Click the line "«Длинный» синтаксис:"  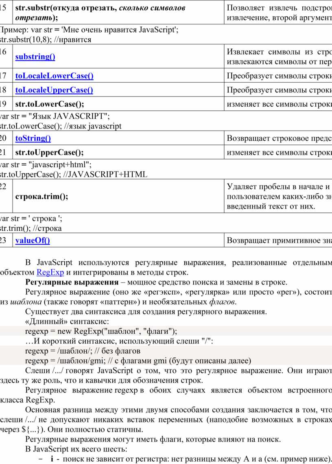67,322
